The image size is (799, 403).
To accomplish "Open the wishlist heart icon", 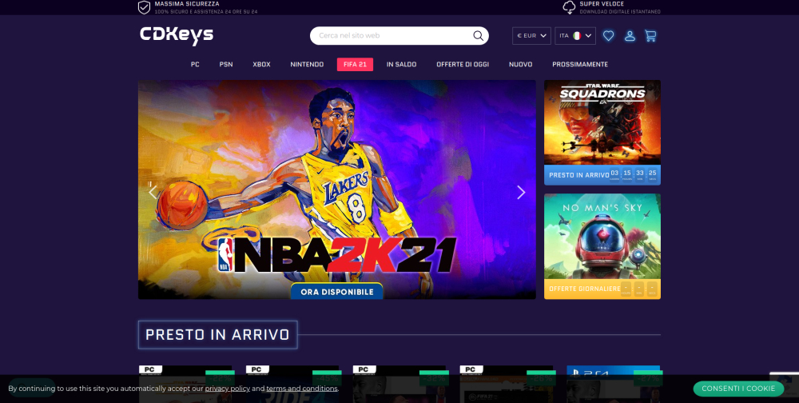I will pyautogui.click(x=608, y=36).
